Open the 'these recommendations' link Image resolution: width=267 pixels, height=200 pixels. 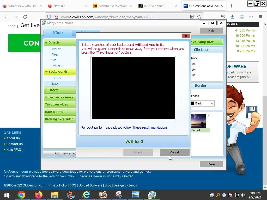point(150,128)
